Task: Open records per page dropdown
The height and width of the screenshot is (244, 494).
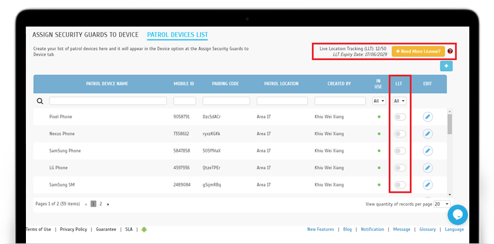Action: 442,204
